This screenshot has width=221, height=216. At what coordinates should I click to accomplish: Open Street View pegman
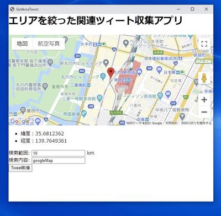[x=204, y=78]
